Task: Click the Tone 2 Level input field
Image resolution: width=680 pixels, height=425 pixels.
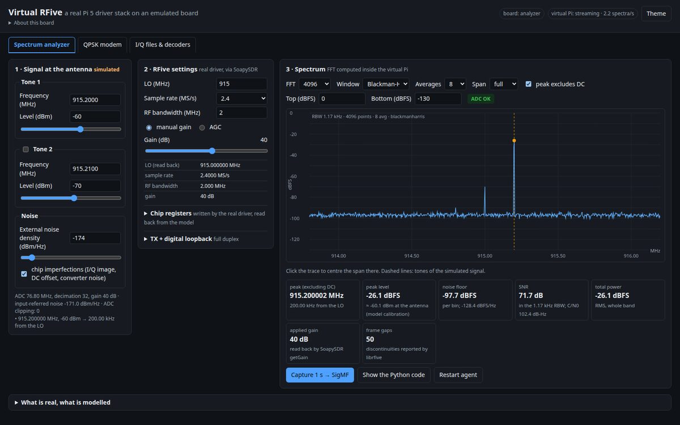Action: pos(95,185)
